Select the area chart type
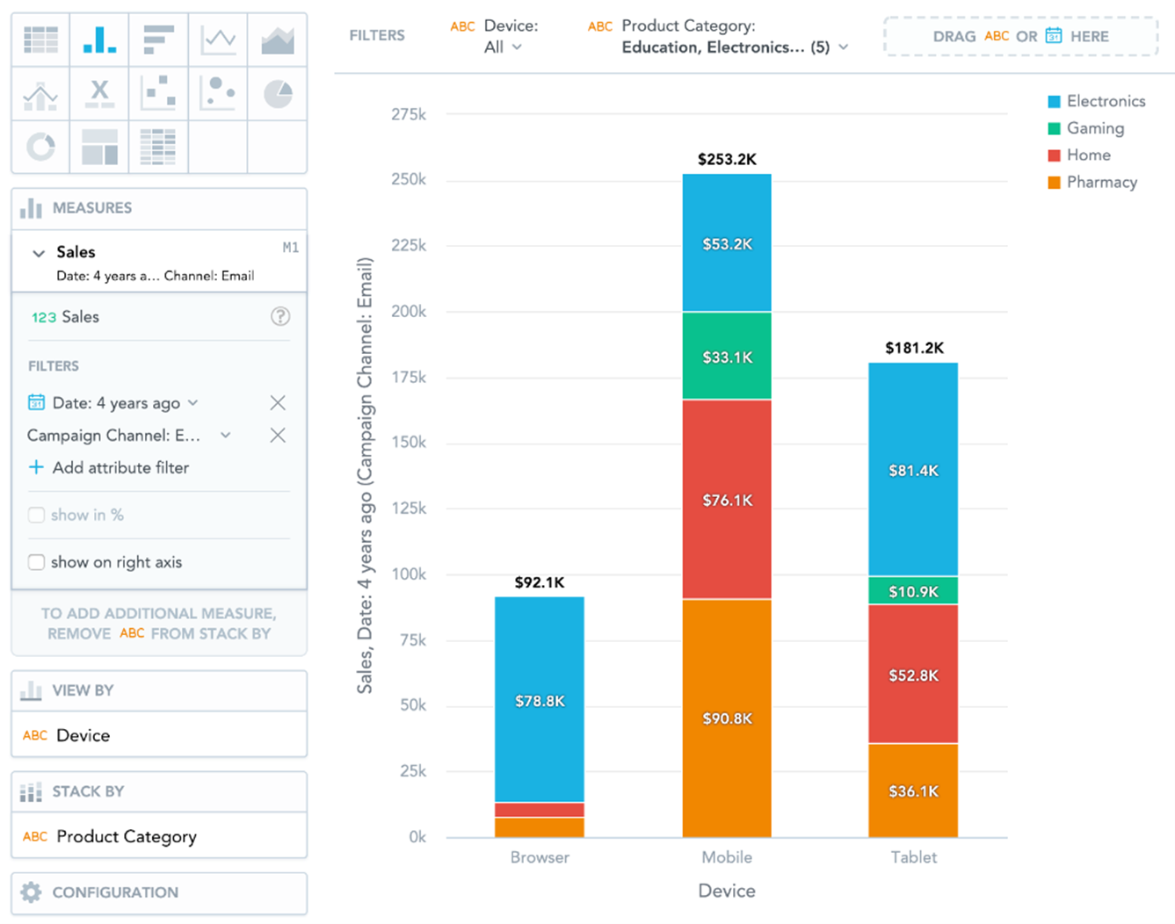Screen dimensions: 1175x924 tap(278, 40)
